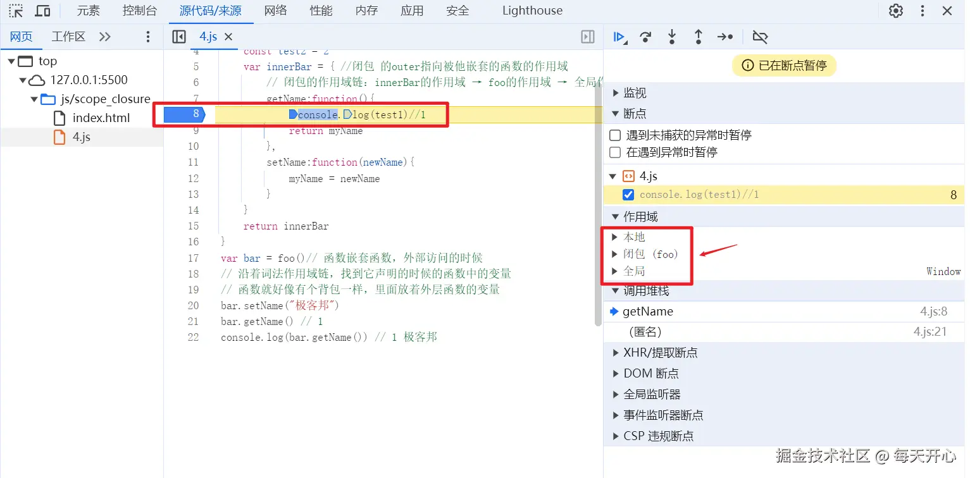
Task: Click the orange 4.js file icon in tree
Action: (59, 137)
